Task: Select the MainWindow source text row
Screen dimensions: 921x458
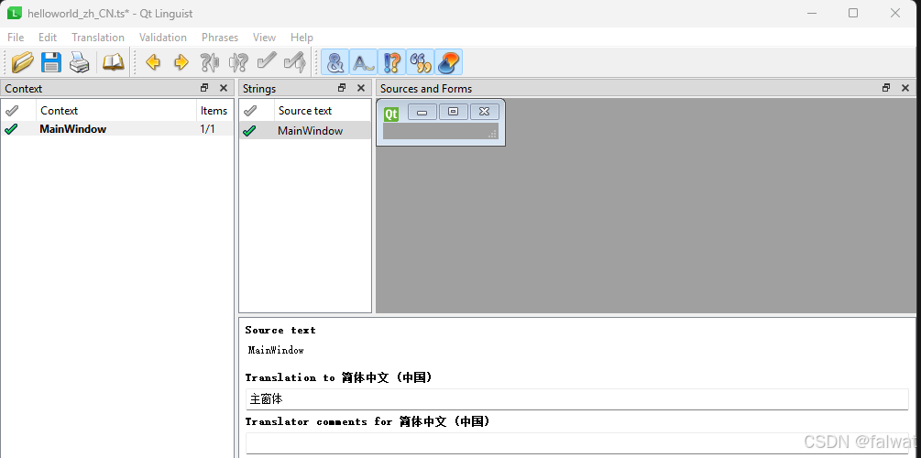Action: coord(305,131)
